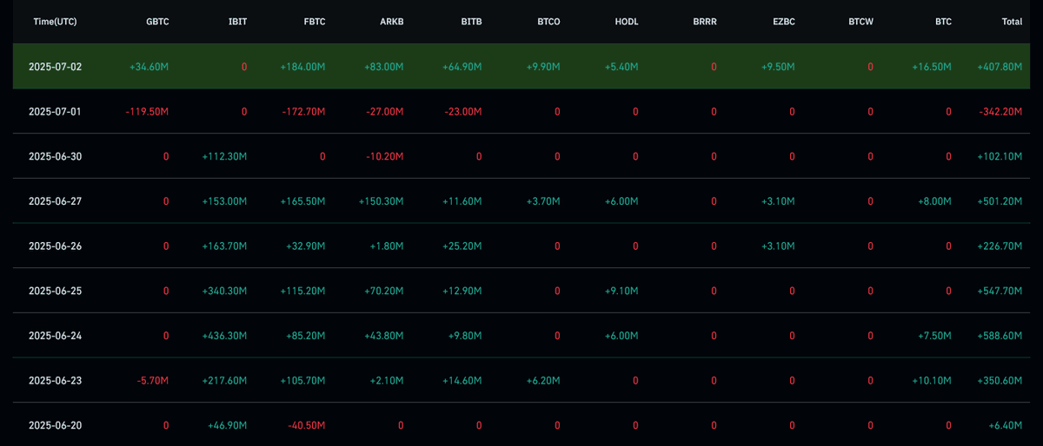
Task: Click the +501.20M total value
Action: coord(999,201)
